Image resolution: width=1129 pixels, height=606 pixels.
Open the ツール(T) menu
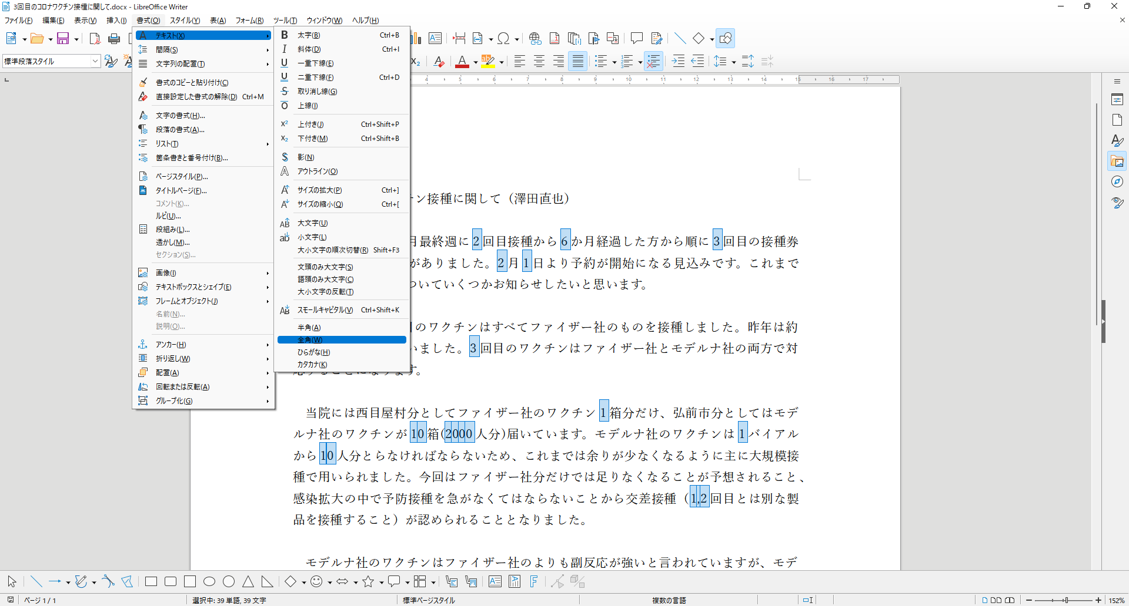coord(285,21)
